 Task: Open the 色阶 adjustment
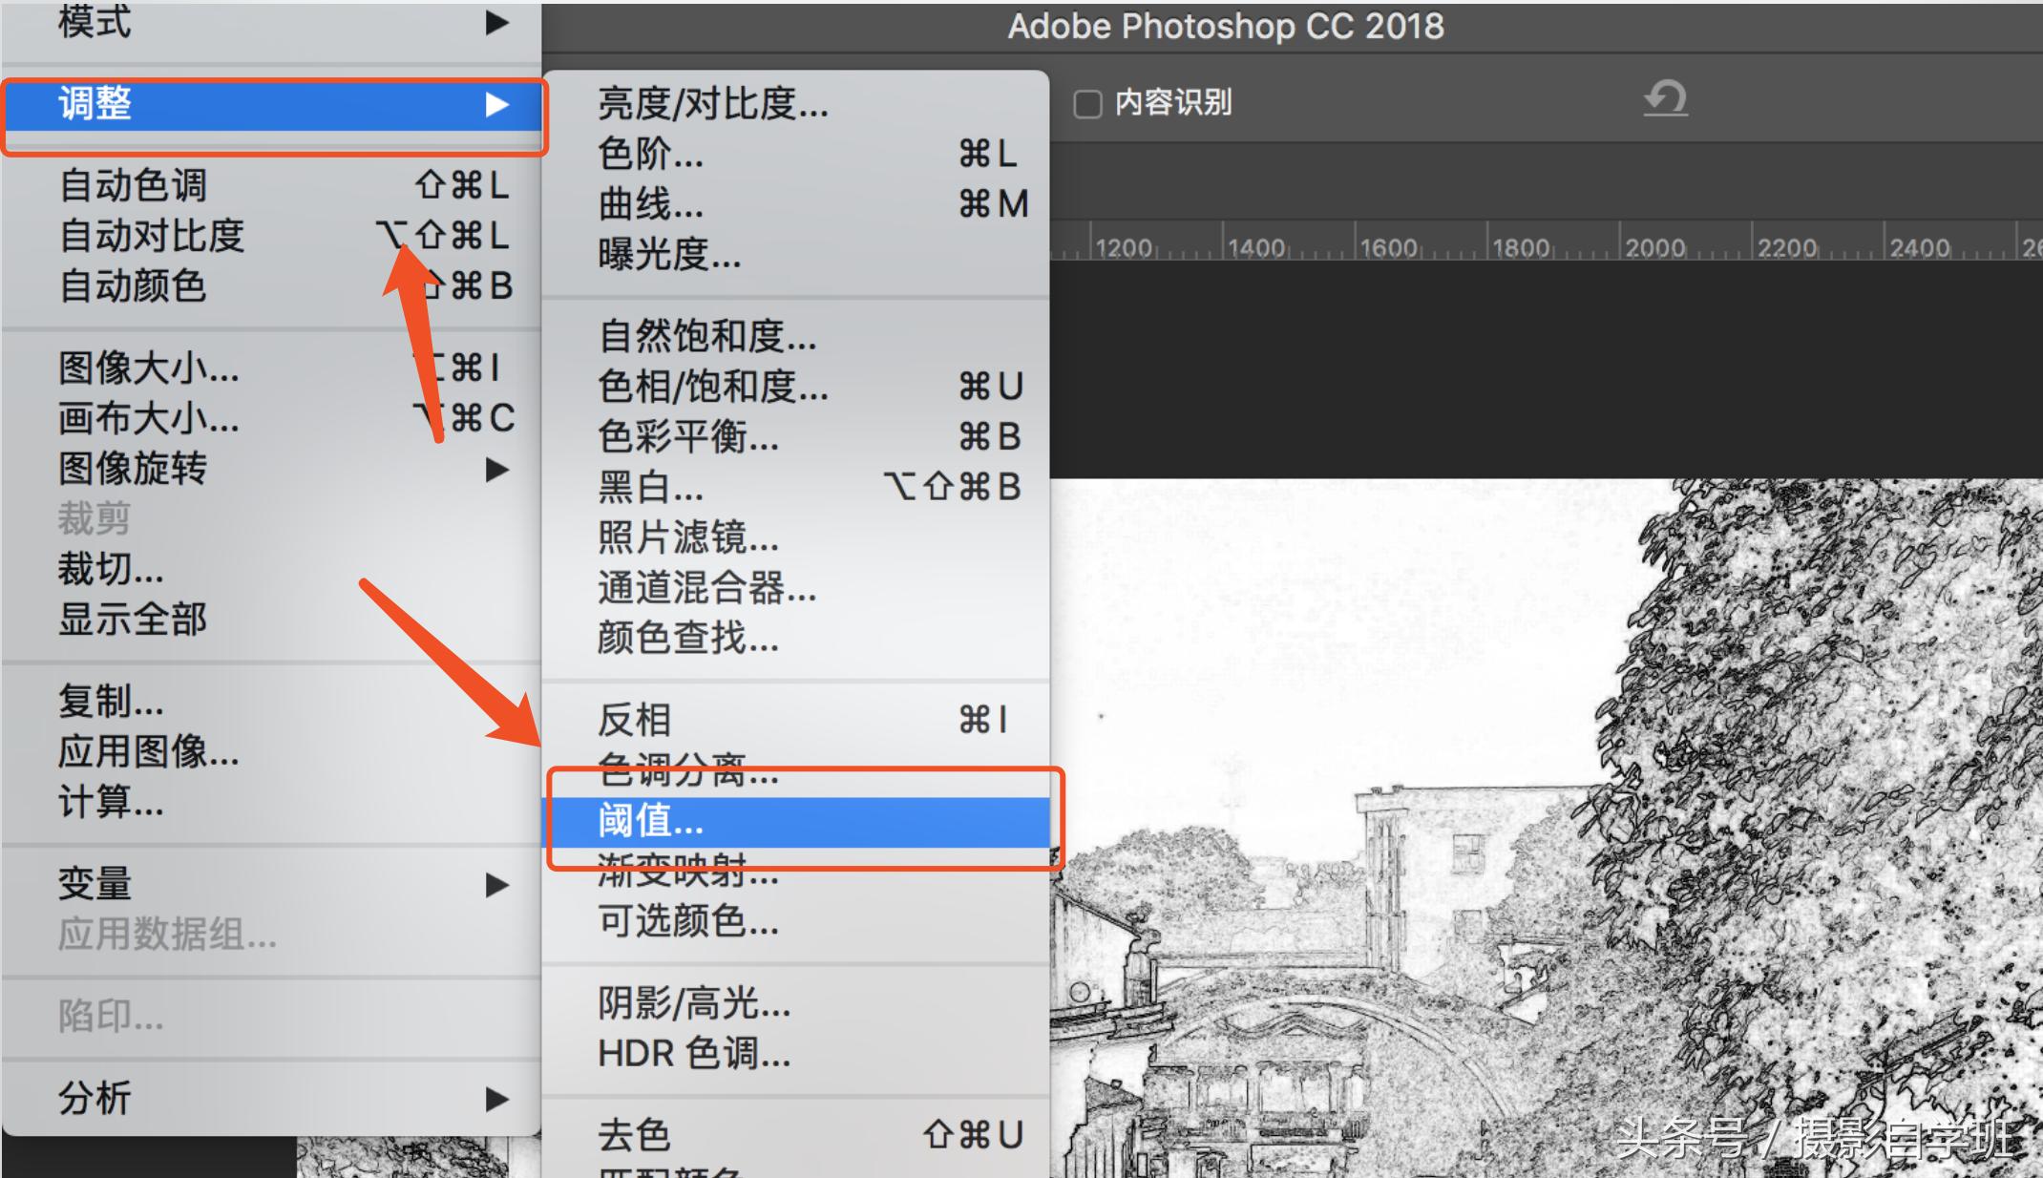click(649, 155)
